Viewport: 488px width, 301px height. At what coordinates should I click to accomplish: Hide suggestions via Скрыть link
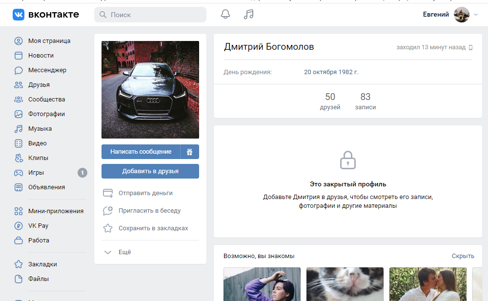(x=463, y=256)
